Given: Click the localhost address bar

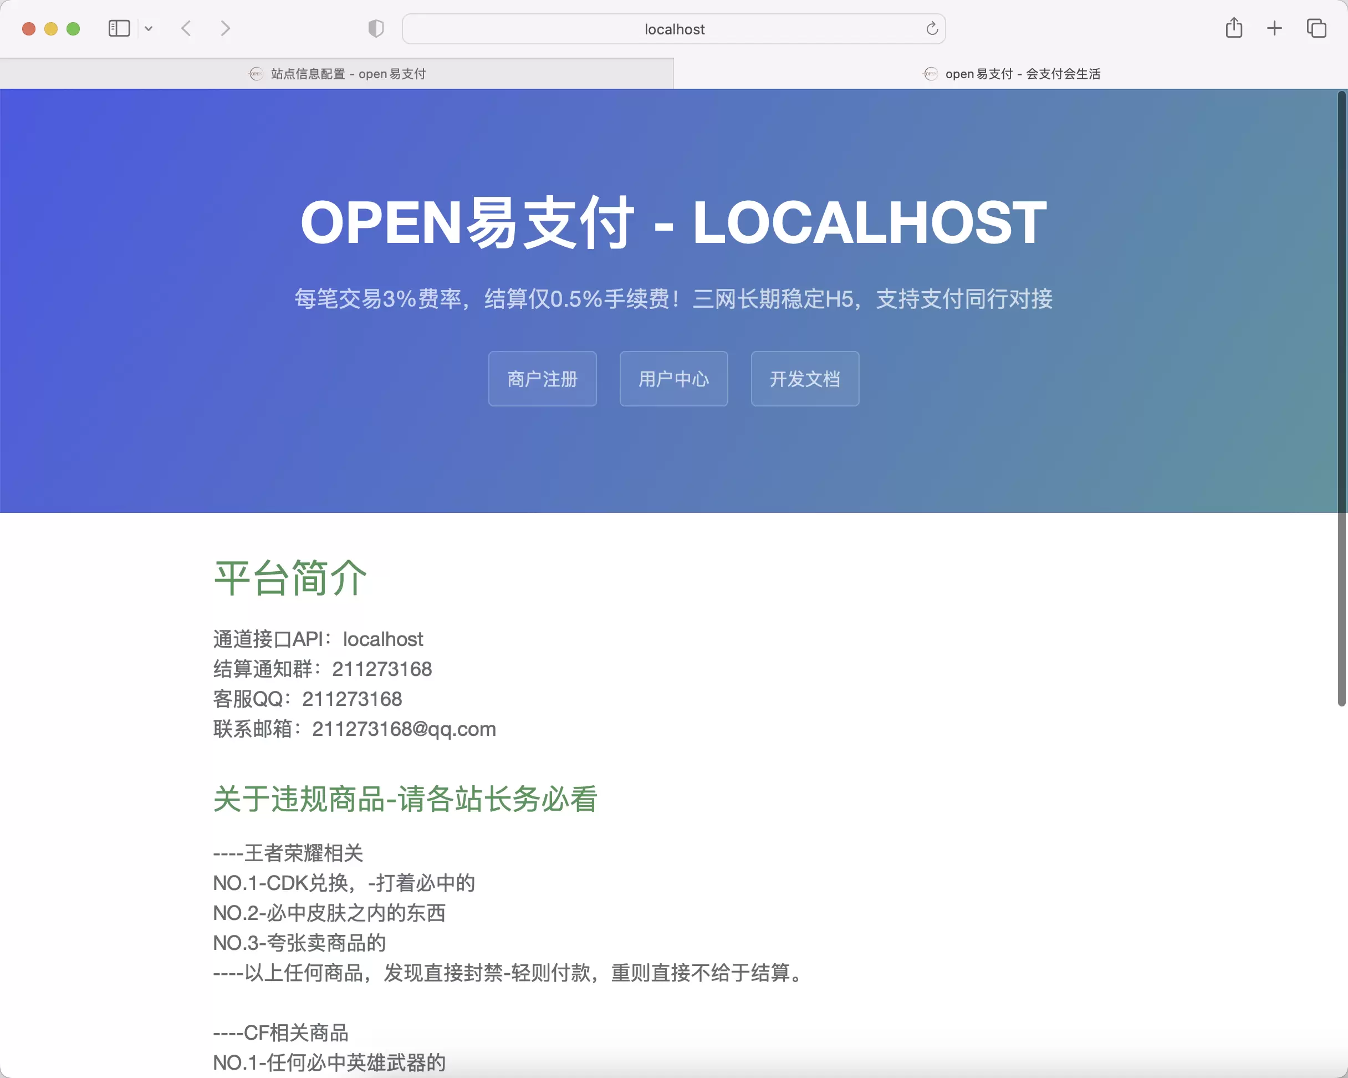Looking at the screenshot, I should (x=673, y=29).
